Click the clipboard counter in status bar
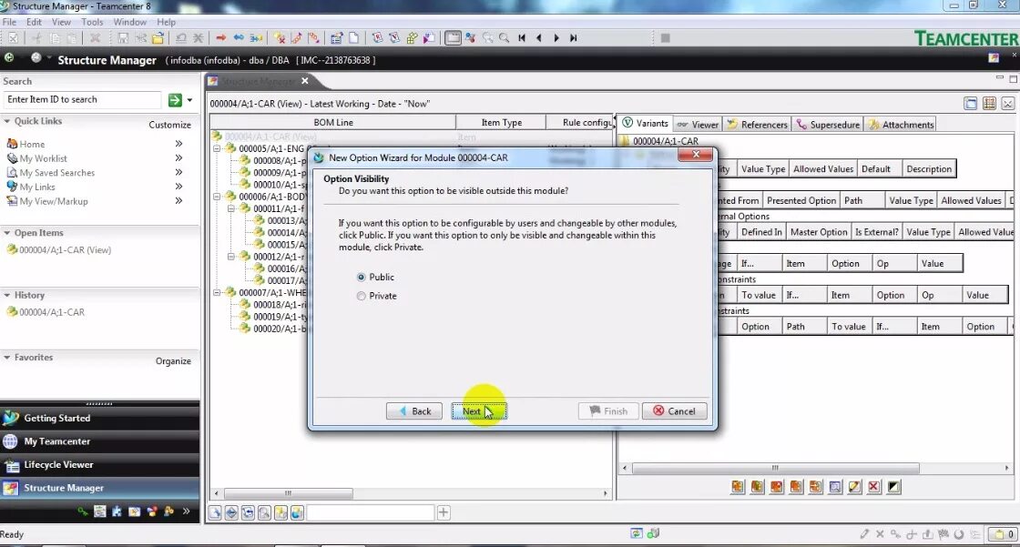 tap(1002, 534)
